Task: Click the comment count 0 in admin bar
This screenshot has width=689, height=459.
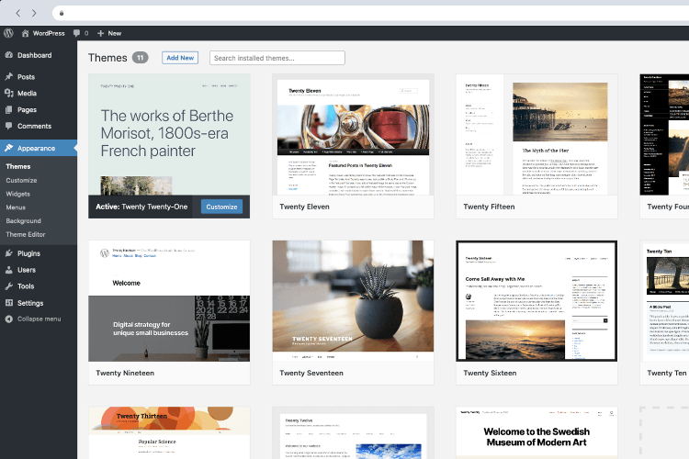Action: pyautogui.click(x=86, y=33)
